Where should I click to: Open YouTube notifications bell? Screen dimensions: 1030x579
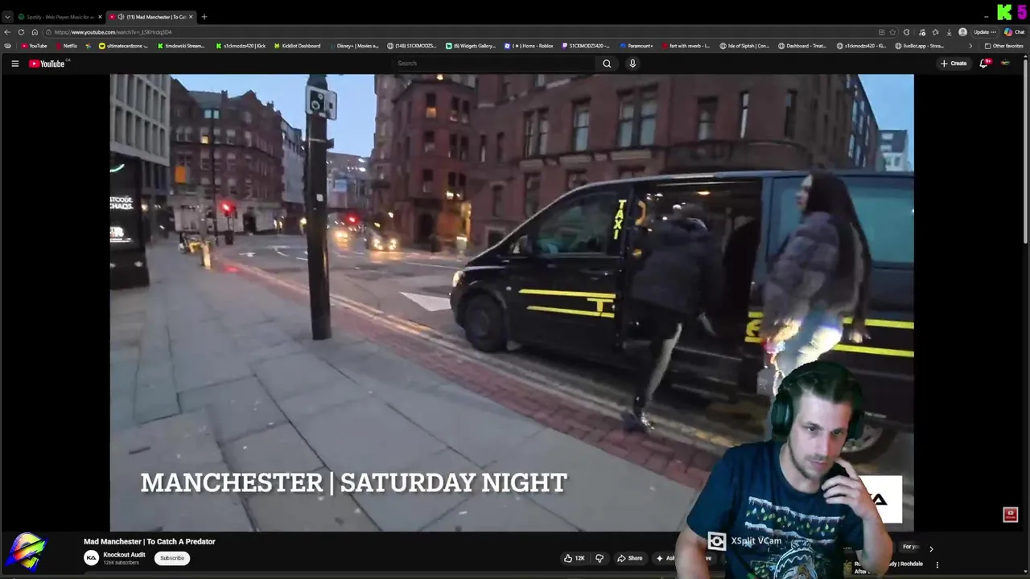[983, 64]
